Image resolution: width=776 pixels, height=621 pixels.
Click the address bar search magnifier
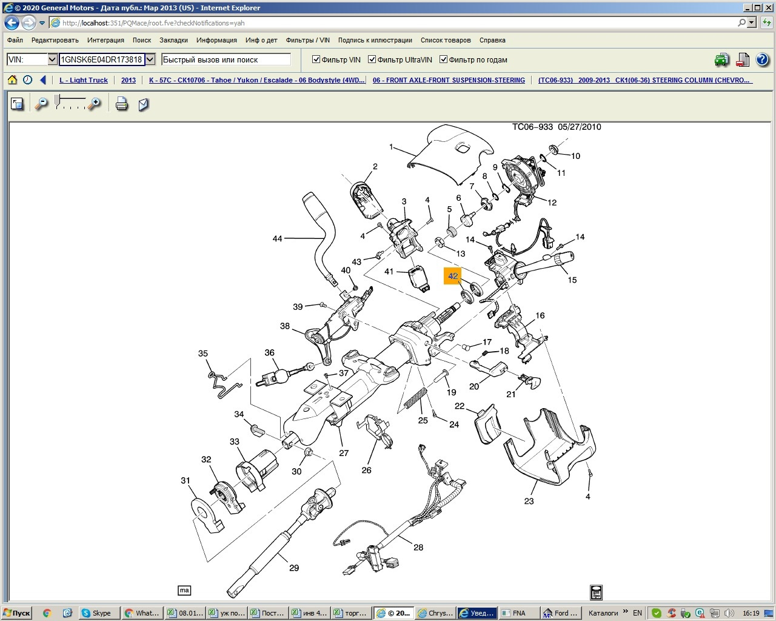point(742,22)
